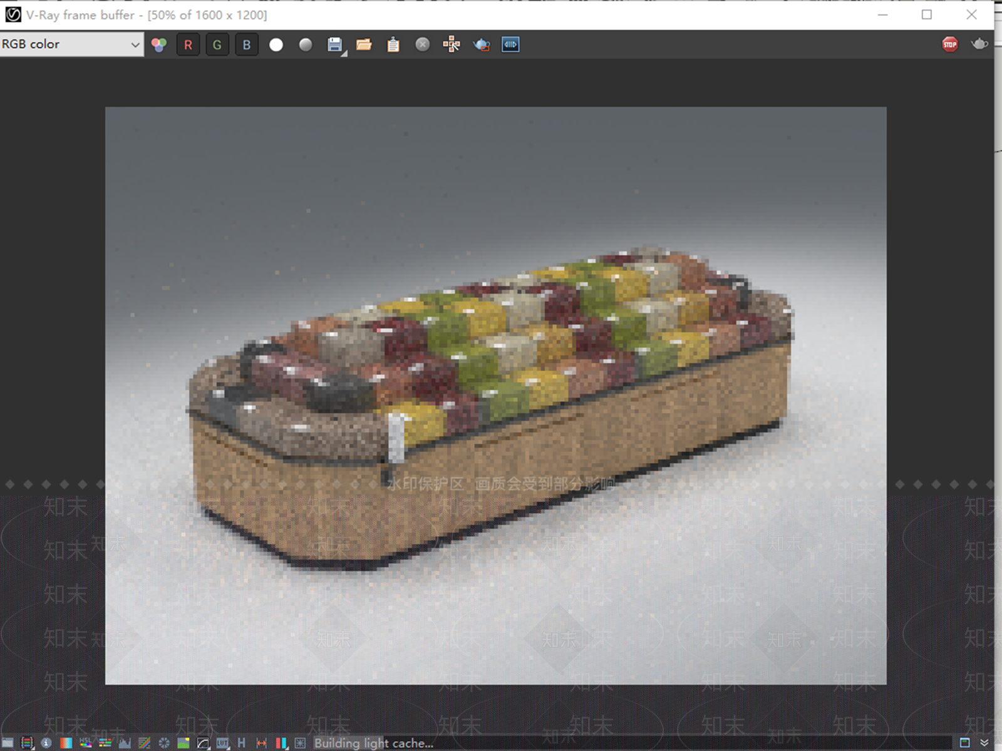Minimize the V-Ray frame buffer window

tap(882, 14)
